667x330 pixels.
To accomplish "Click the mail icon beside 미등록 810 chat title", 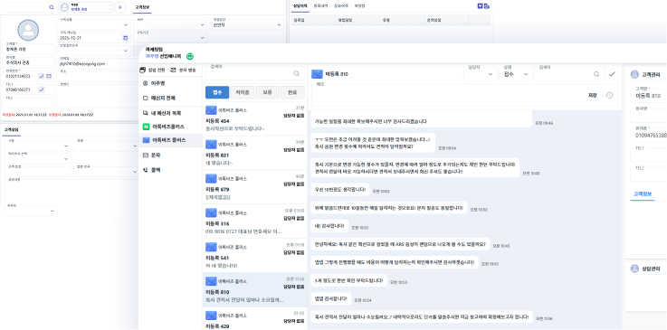I will [317, 74].
